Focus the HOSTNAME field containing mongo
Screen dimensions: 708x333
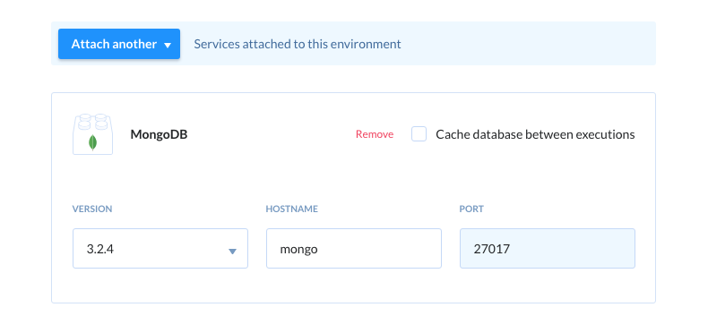354,248
